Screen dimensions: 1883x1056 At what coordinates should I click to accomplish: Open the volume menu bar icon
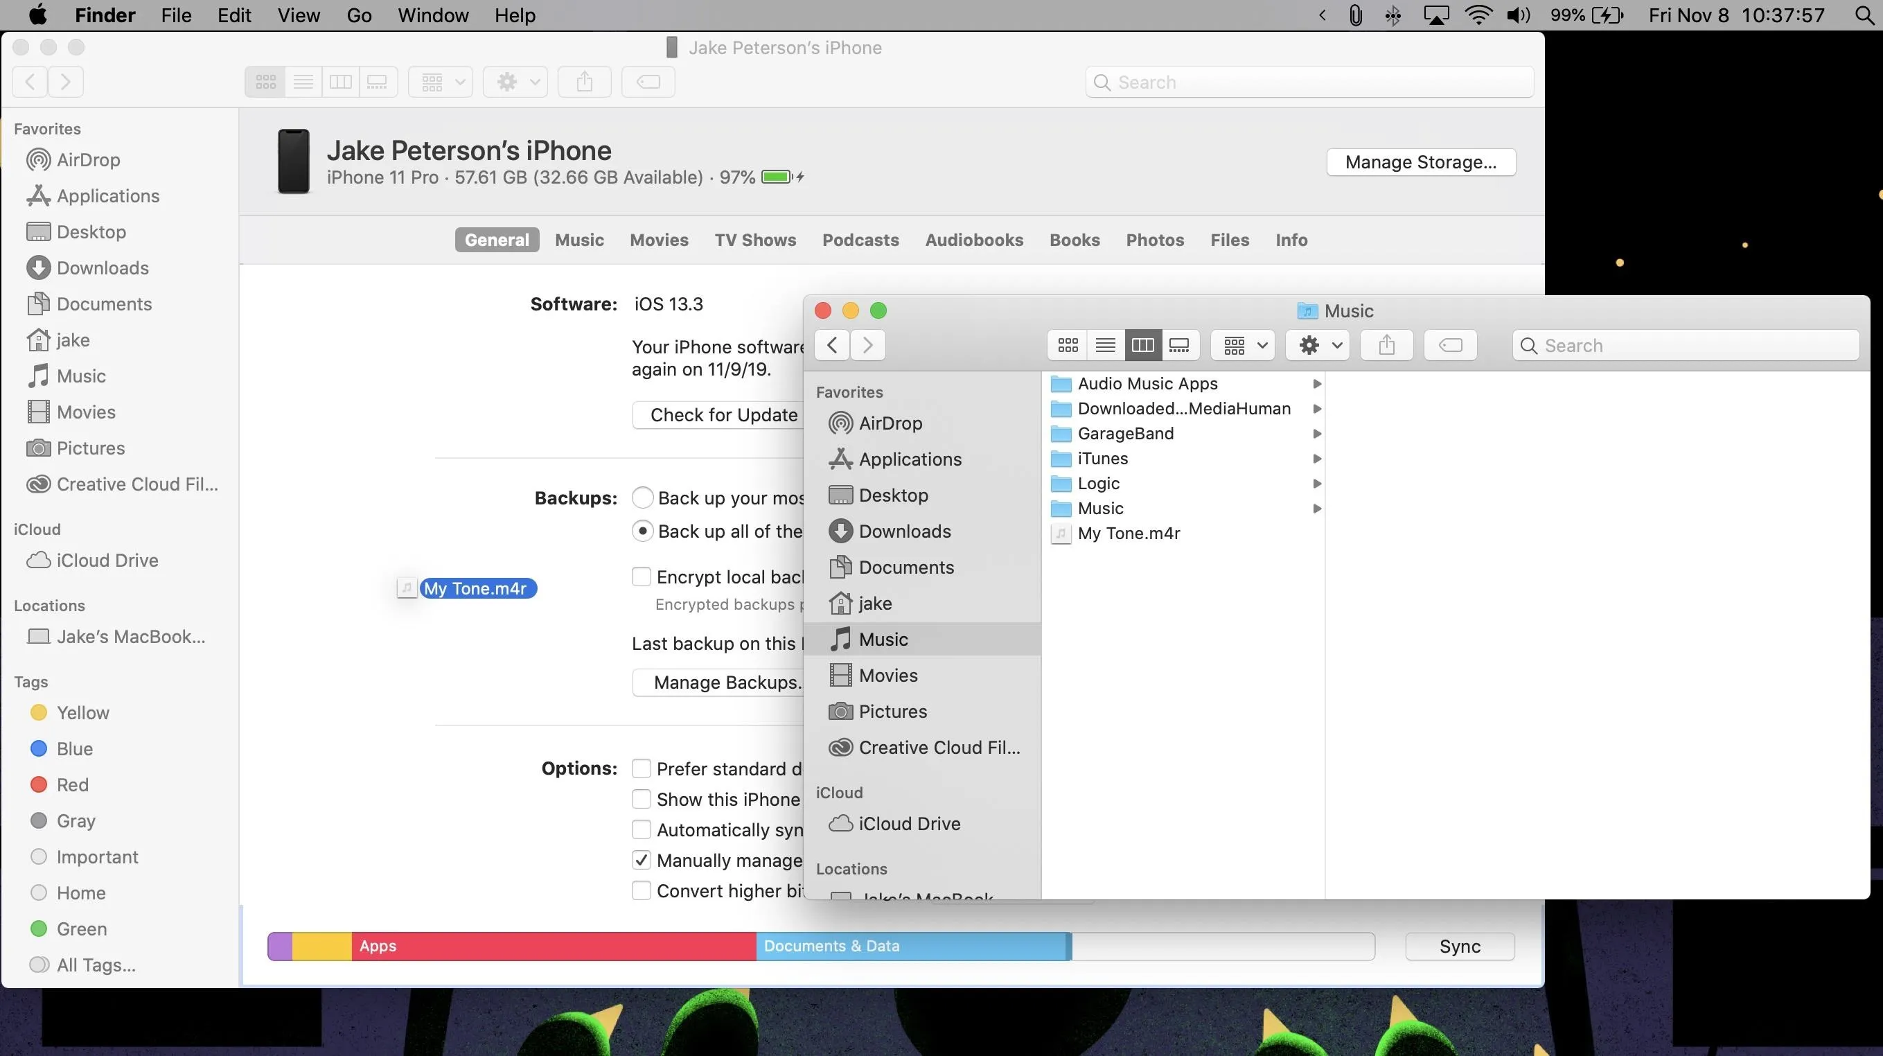pyautogui.click(x=1517, y=15)
